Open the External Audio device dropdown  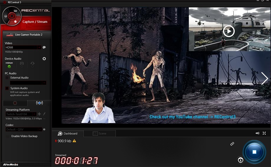[x=28, y=83]
